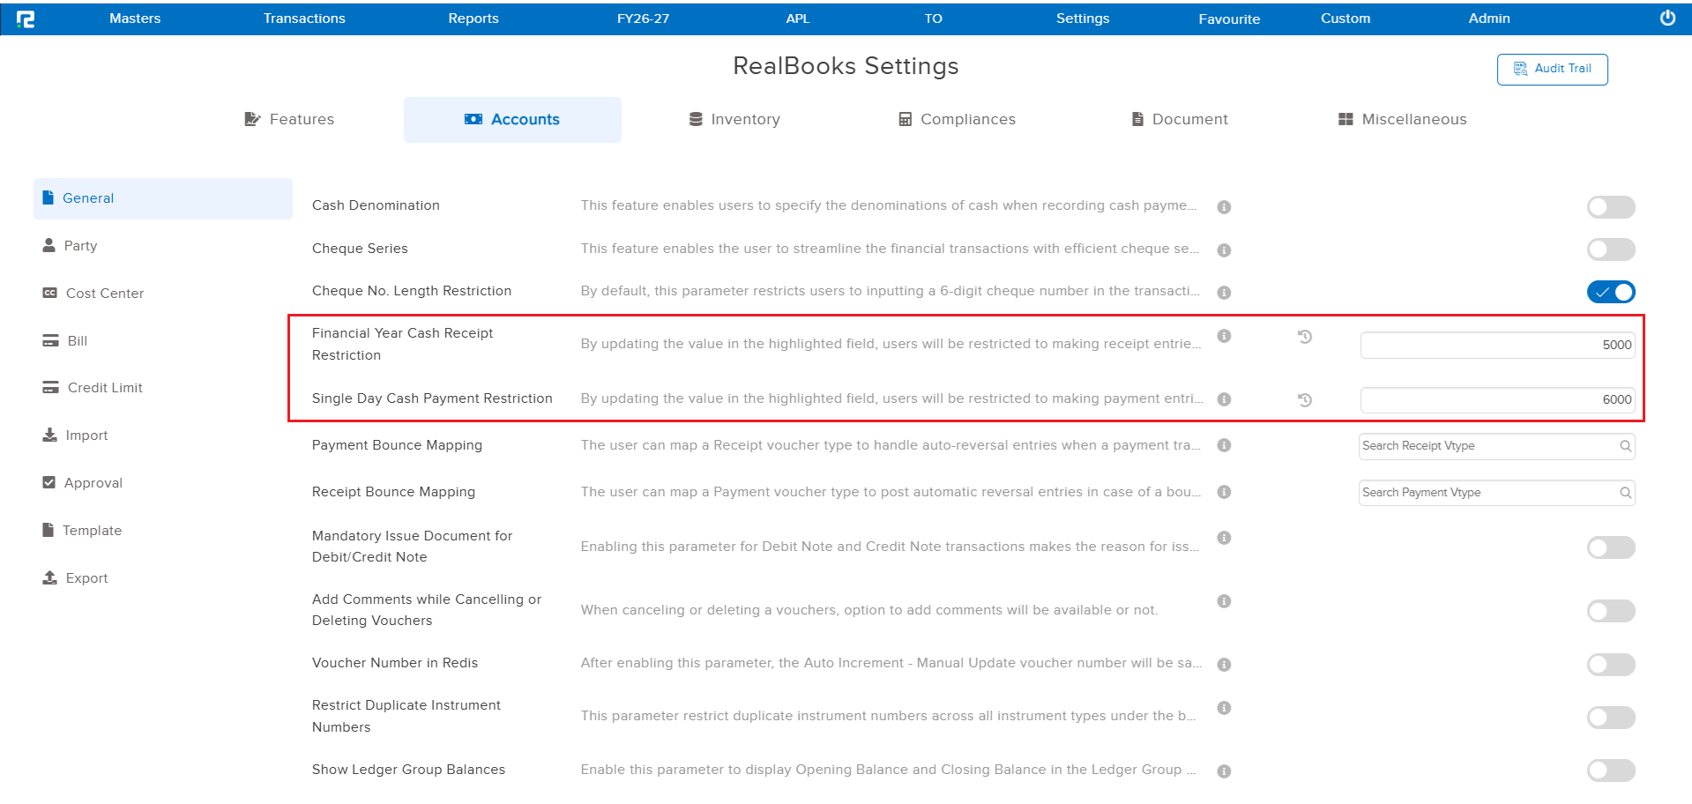Click info icon for Cash Denomination

(1224, 207)
